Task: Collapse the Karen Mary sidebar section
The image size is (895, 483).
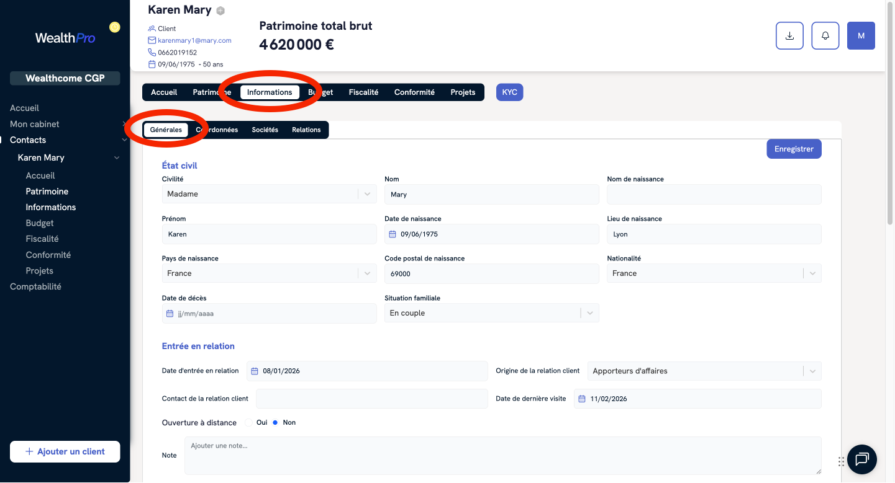Action: click(116, 158)
